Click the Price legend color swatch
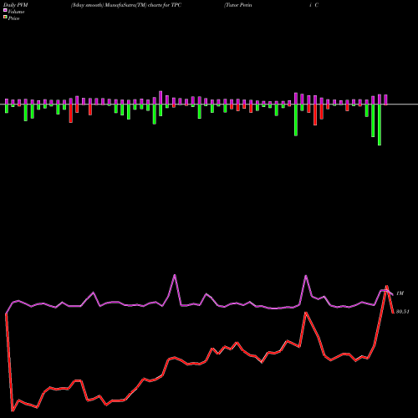This screenshot has height=418, width=418. pos(5,18)
